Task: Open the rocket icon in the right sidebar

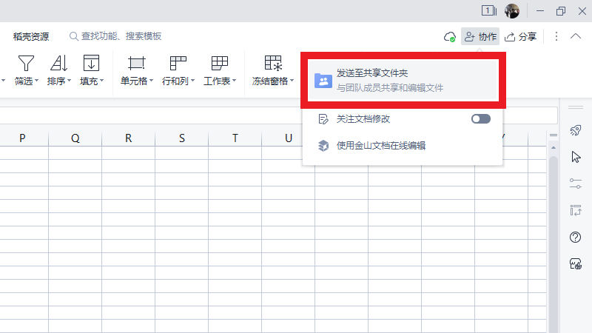Action: tap(575, 130)
